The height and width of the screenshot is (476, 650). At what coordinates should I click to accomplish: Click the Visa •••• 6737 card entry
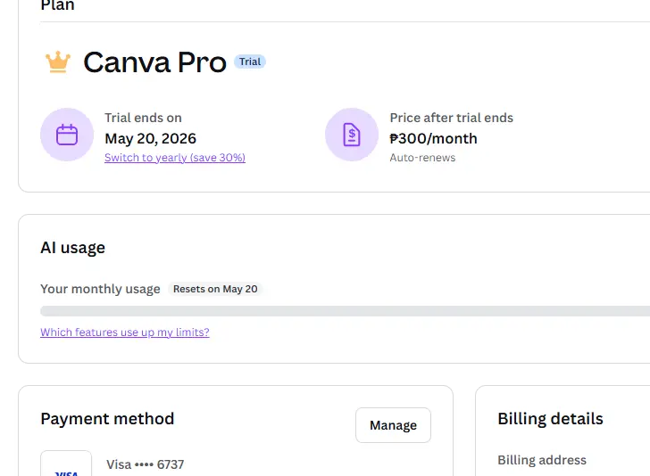point(145,464)
